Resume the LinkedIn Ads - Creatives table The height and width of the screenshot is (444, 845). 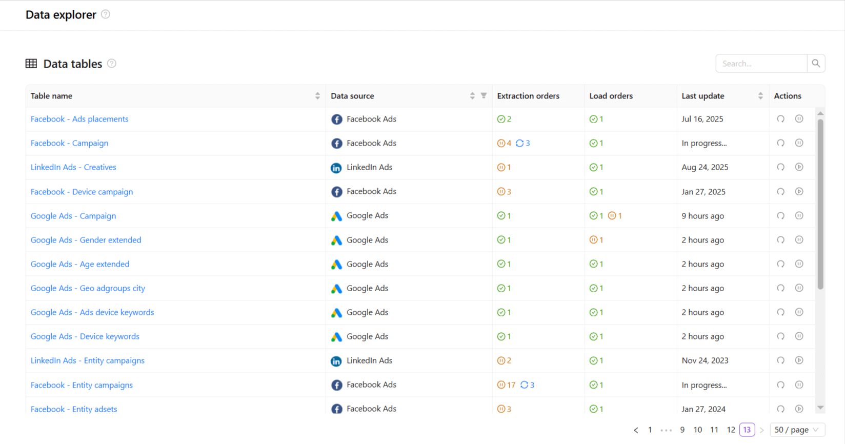point(799,167)
